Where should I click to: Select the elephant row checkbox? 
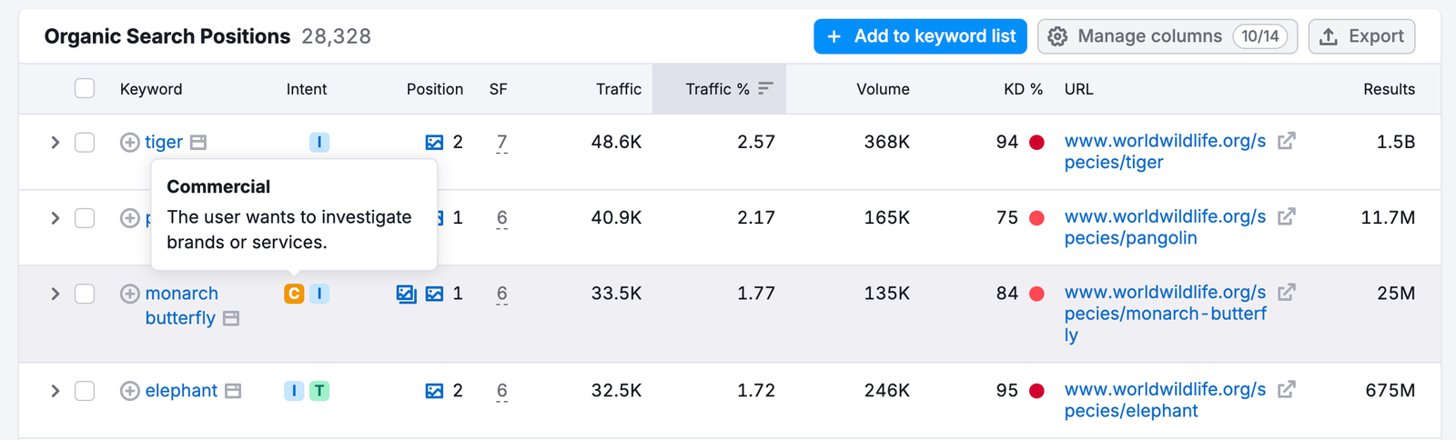tap(85, 391)
